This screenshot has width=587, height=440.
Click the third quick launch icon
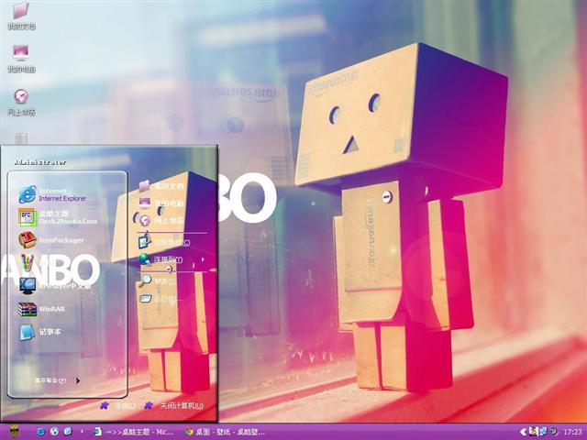68,432
